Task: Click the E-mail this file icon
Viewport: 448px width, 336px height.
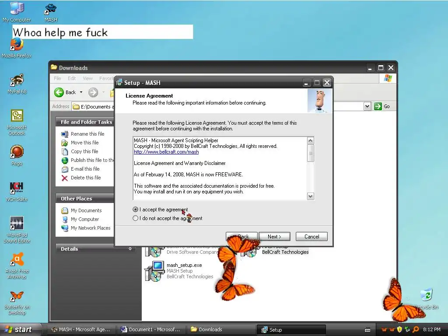Action: pos(65,169)
